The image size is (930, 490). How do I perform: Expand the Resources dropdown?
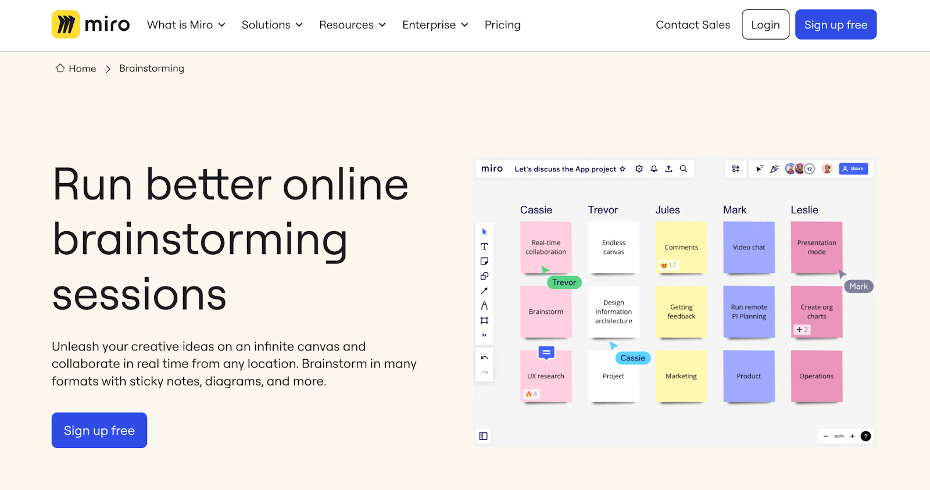[x=352, y=25]
